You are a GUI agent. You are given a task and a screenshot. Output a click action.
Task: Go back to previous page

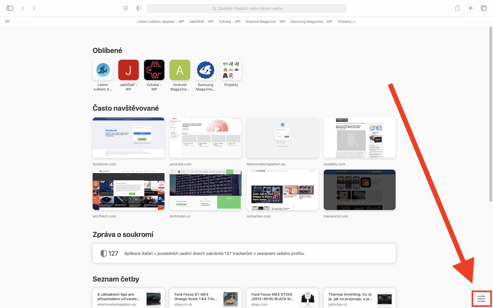(x=23, y=8)
